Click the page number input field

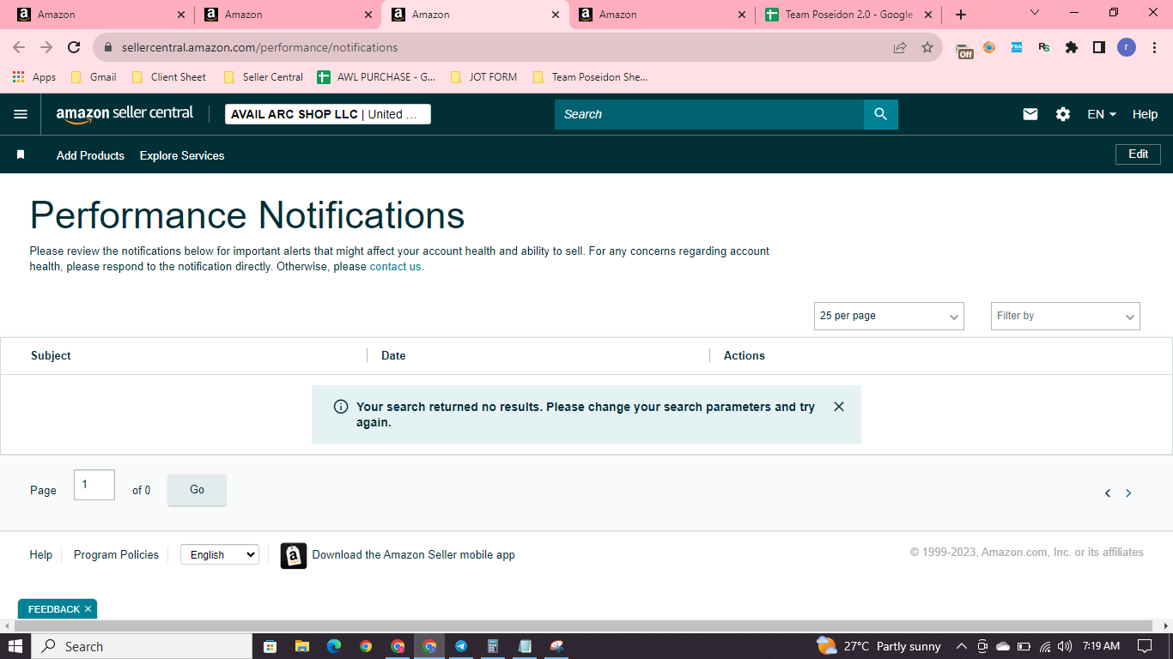tap(94, 485)
